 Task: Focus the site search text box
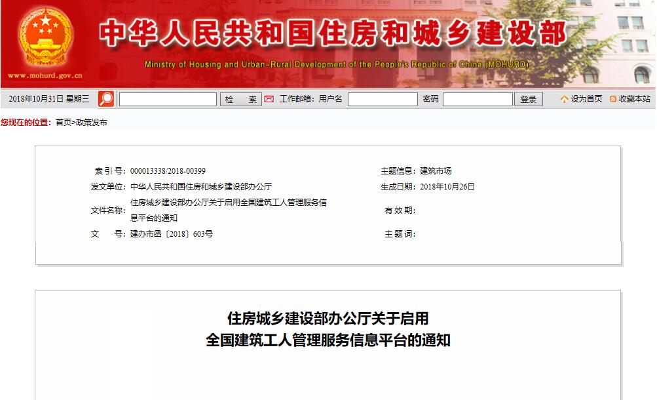click(x=168, y=99)
